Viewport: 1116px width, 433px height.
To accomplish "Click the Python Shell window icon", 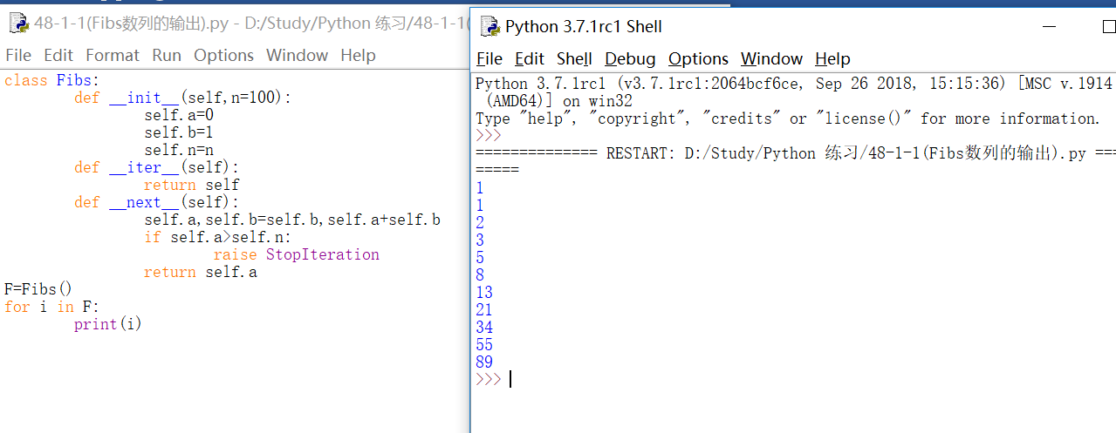I will coord(490,27).
